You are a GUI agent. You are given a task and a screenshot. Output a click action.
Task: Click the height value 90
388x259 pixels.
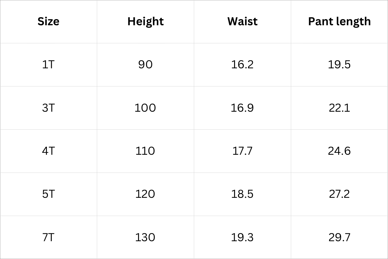145,65
